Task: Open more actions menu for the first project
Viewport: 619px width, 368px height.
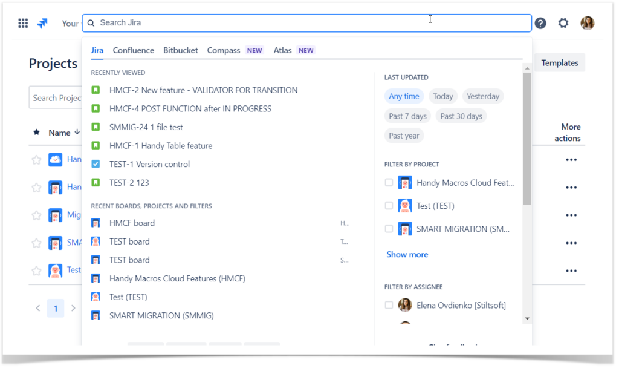Action: (x=571, y=159)
